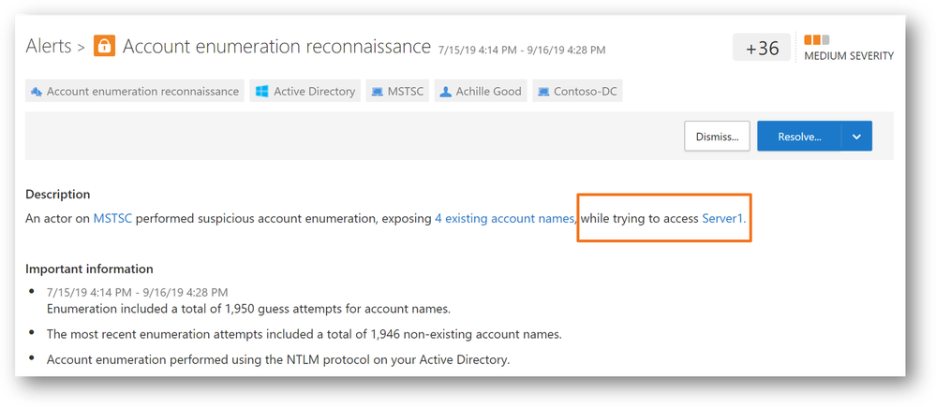Select the MSTSC tag label
Image resolution: width=936 pixels, height=407 pixels.
click(405, 92)
